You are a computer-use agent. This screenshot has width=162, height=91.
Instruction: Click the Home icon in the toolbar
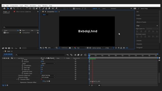(4, 8)
